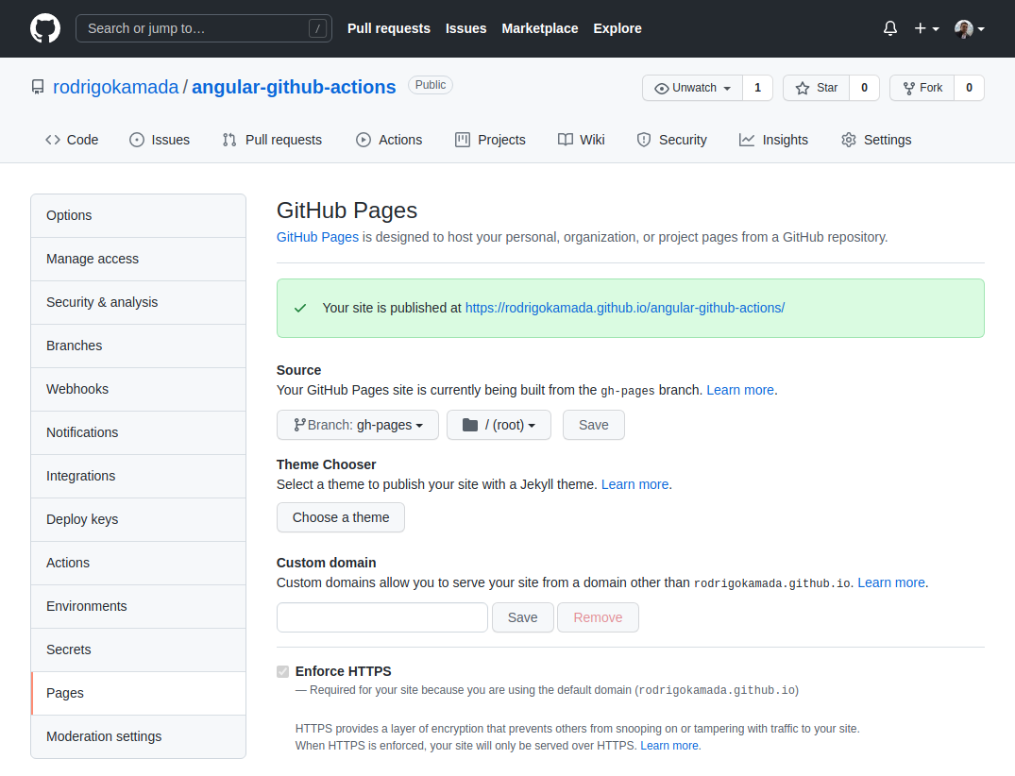This screenshot has height=776, width=1015.
Task: Expand the Branch: gh-pages dropdown
Action: (357, 425)
